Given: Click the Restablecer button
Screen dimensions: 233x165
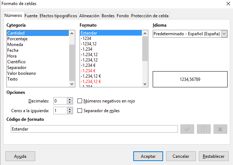Looking at the screenshot, I should point(214,156).
